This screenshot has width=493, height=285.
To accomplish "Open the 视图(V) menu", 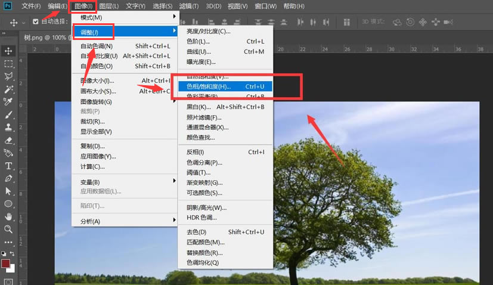I will point(237,6).
